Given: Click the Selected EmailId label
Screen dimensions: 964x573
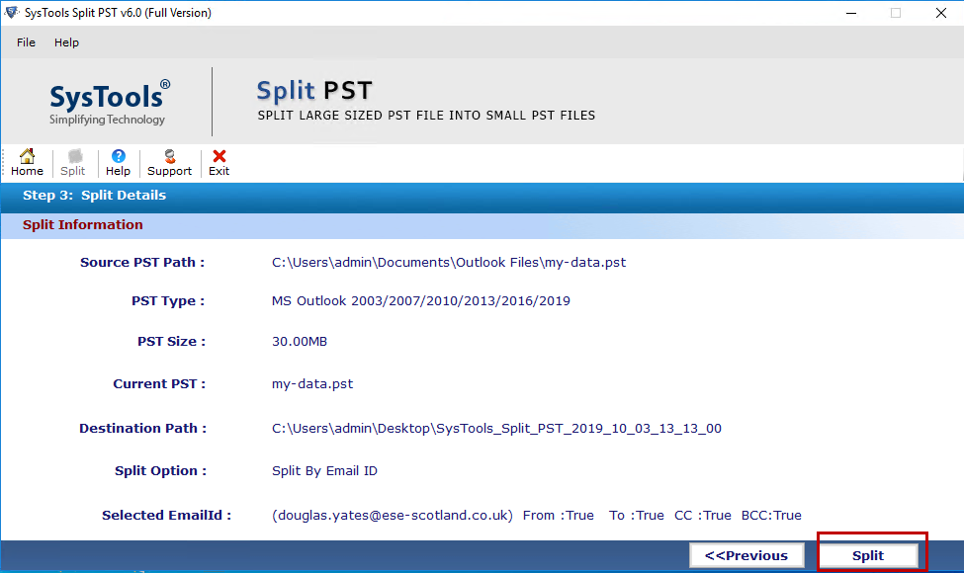Looking at the screenshot, I should tap(167, 516).
